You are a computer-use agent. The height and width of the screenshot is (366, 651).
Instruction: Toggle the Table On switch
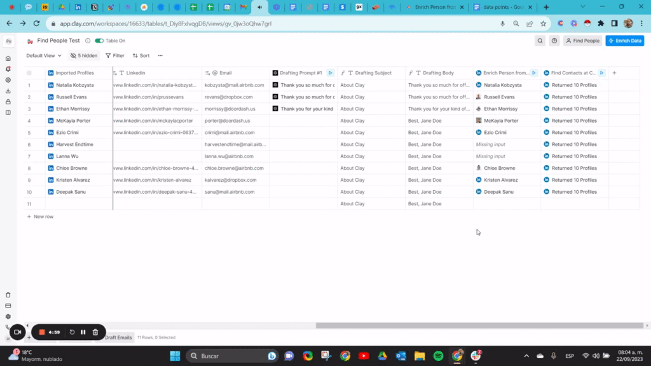tap(99, 41)
